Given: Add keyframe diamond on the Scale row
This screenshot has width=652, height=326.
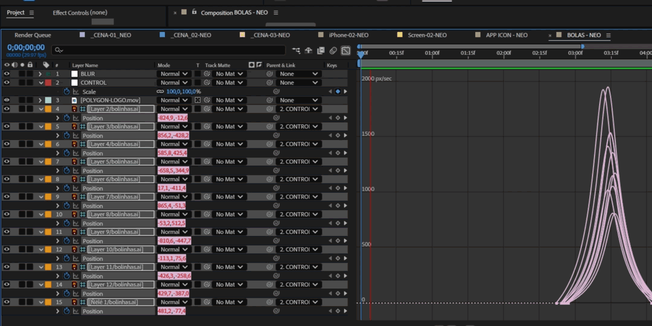Looking at the screenshot, I should click(337, 92).
